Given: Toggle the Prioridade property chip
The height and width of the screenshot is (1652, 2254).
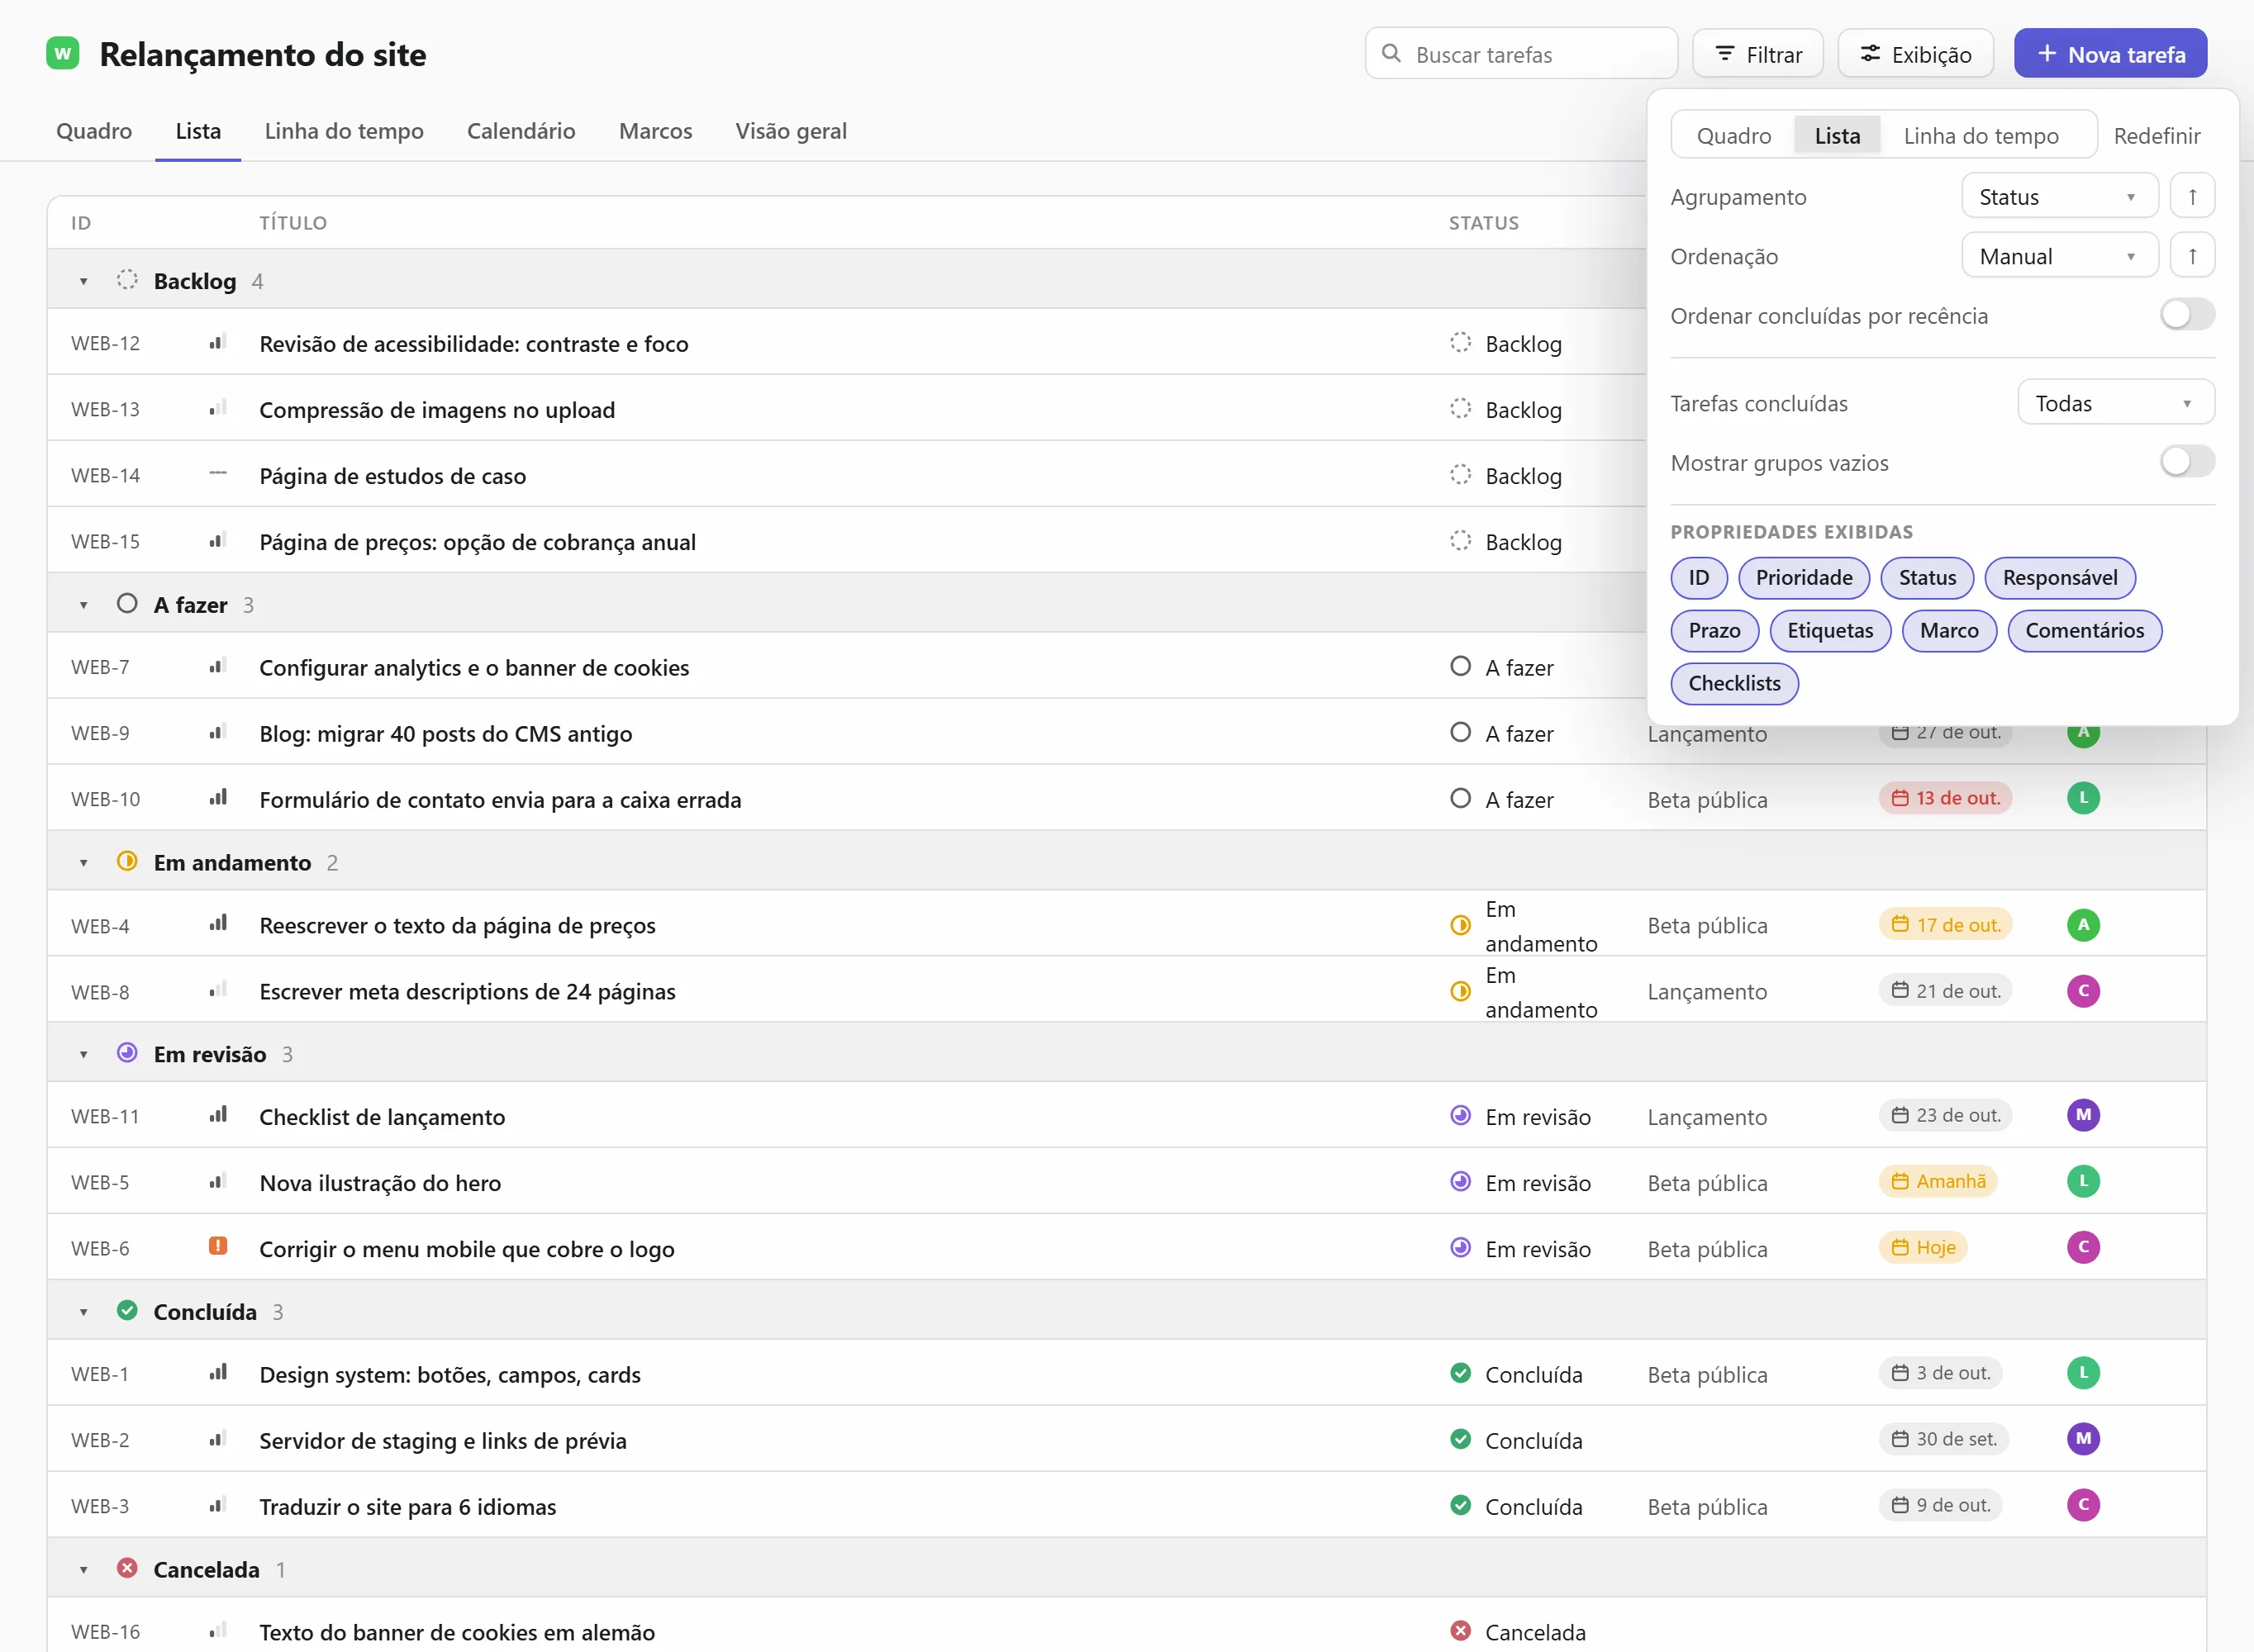Looking at the screenshot, I should tap(1803, 578).
